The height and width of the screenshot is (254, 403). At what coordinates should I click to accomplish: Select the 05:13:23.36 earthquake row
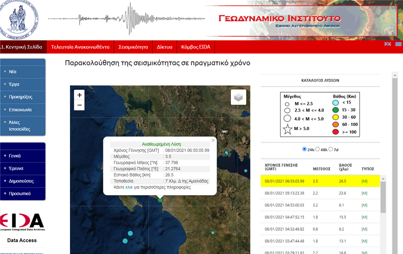(x=321, y=193)
